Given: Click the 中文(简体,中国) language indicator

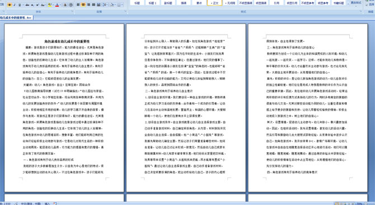Looking at the screenshot, I should point(31,203).
